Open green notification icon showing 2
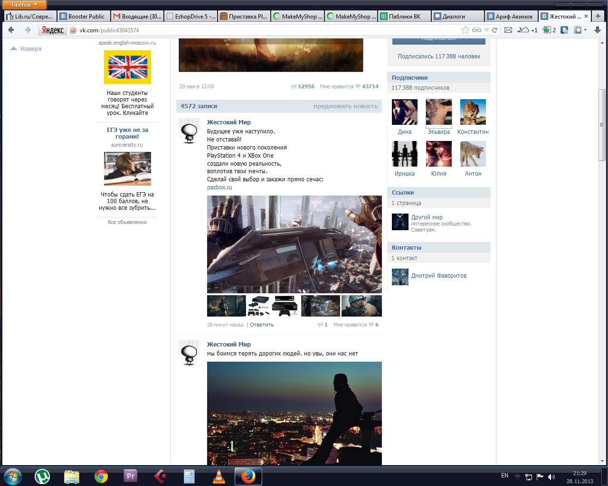This screenshot has height=486, width=608. (549, 30)
